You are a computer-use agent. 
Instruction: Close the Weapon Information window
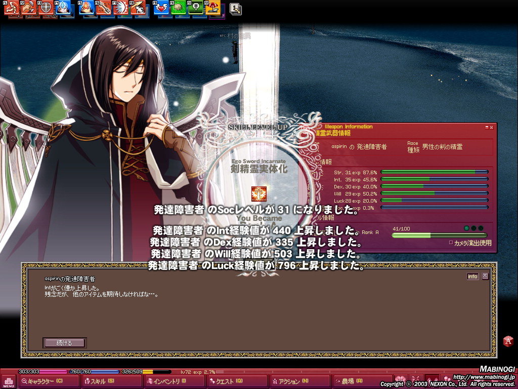[491, 127]
